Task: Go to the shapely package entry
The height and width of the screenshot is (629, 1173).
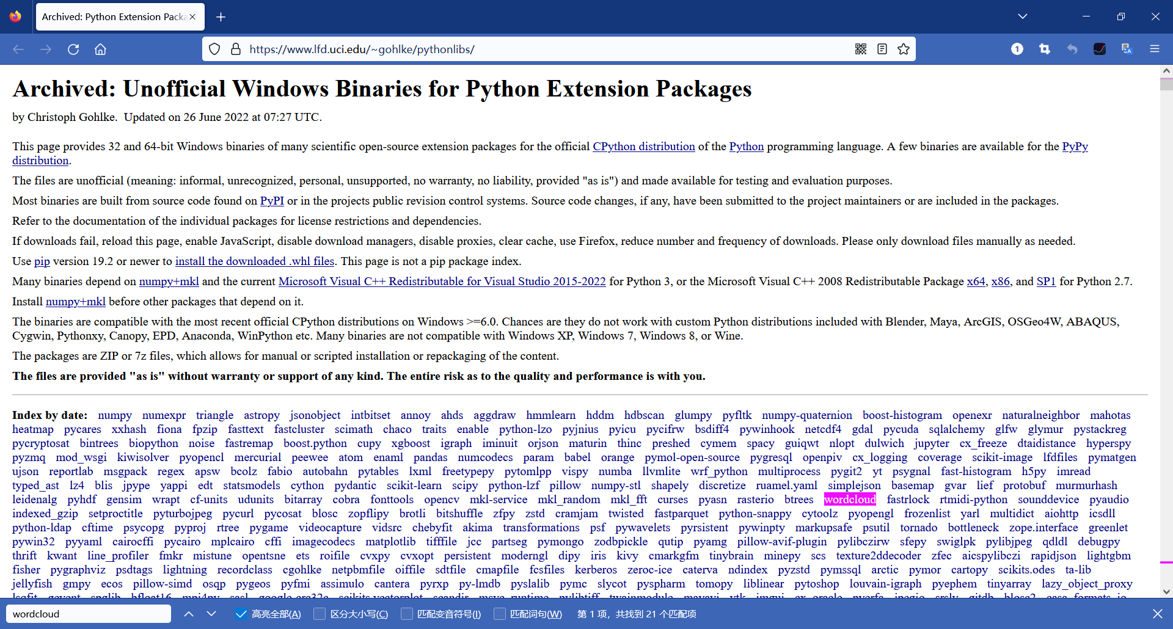Action: pyautogui.click(x=670, y=485)
